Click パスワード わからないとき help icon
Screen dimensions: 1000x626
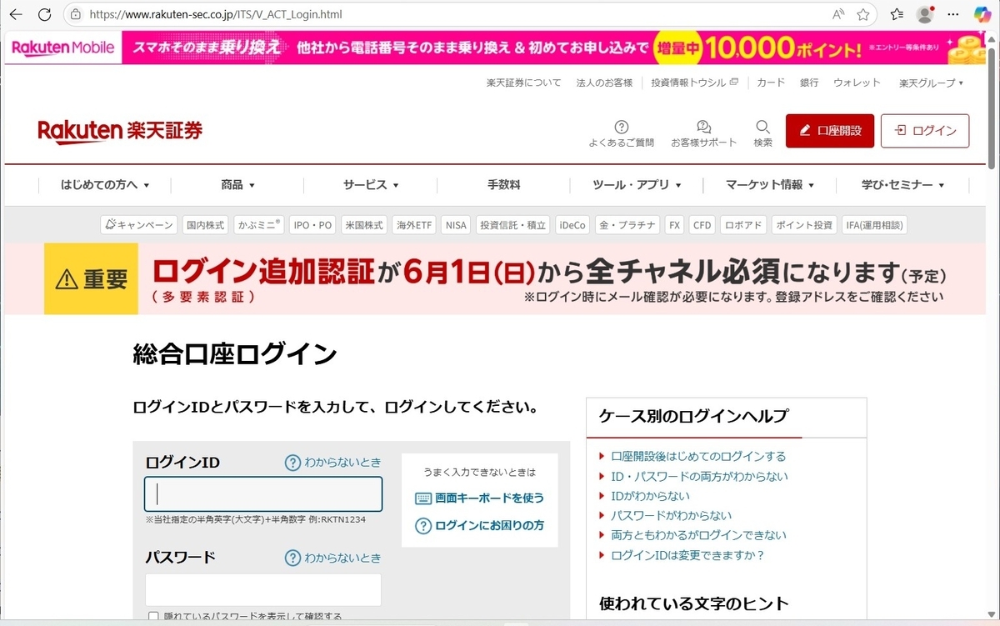(x=333, y=558)
